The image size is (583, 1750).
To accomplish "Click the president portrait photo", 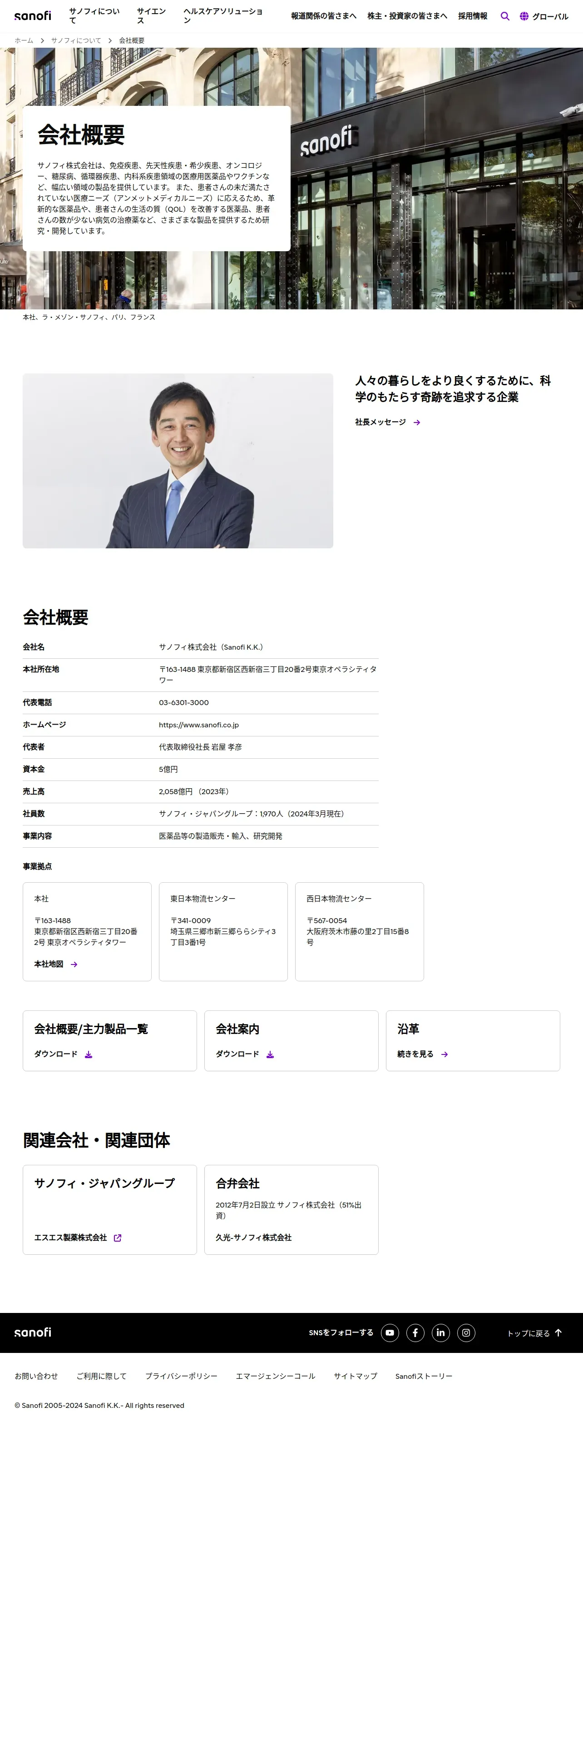I will point(178,461).
